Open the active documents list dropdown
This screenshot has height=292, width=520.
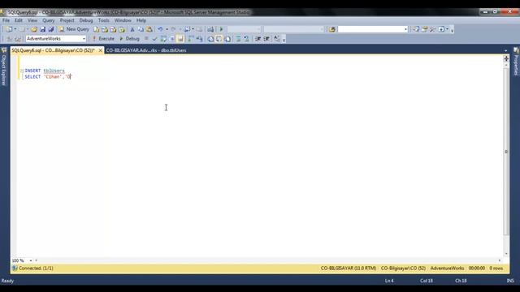point(505,50)
